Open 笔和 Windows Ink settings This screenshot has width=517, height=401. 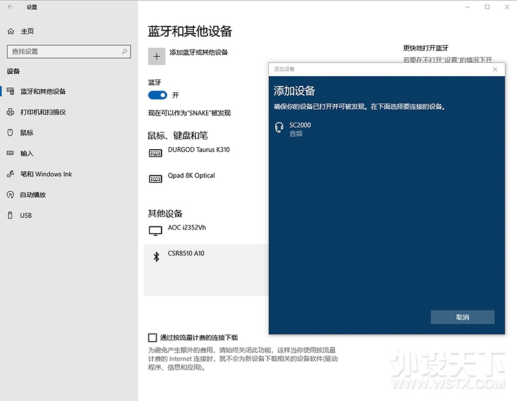point(46,174)
